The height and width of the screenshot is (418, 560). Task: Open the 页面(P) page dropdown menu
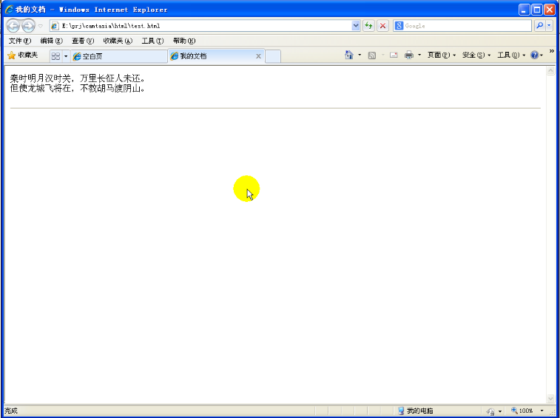click(441, 55)
